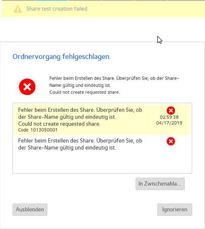Hide the dialog with the Ausblenden button
This screenshot has width=205, height=229.
click(30, 210)
